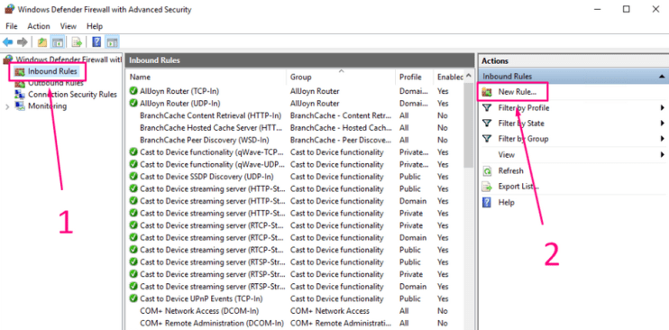Image resolution: width=669 pixels, height=330 pixels.
Task: Click the New Rule... action link
Action: [518, 92]
